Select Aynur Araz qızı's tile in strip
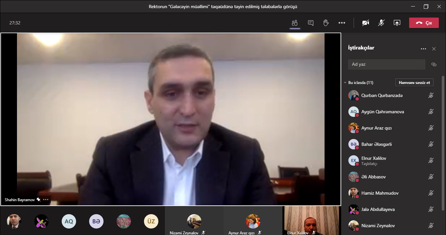 coord(253,221)
